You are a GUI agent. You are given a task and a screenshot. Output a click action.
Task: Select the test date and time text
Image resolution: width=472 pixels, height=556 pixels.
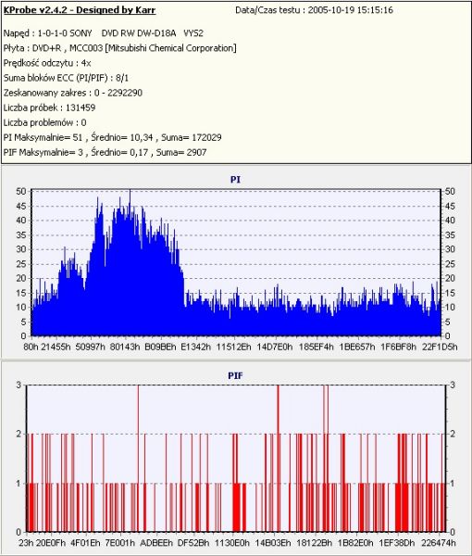pyautogui.click(x=314, y=10)
